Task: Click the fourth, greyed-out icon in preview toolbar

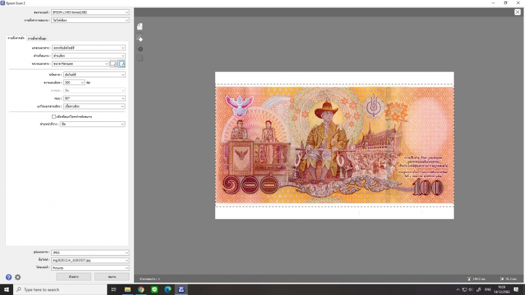Action: click(x=140, y=58)
